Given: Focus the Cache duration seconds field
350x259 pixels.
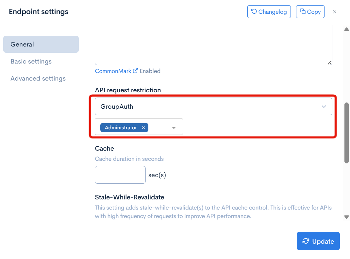Looking at the screenshot, I should (120, 175).
